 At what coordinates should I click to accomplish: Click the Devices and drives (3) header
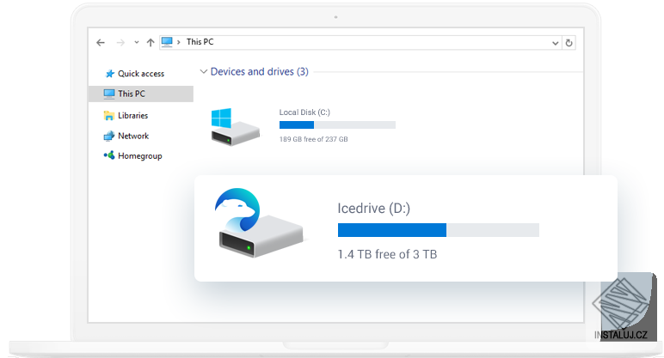[260, 71]
